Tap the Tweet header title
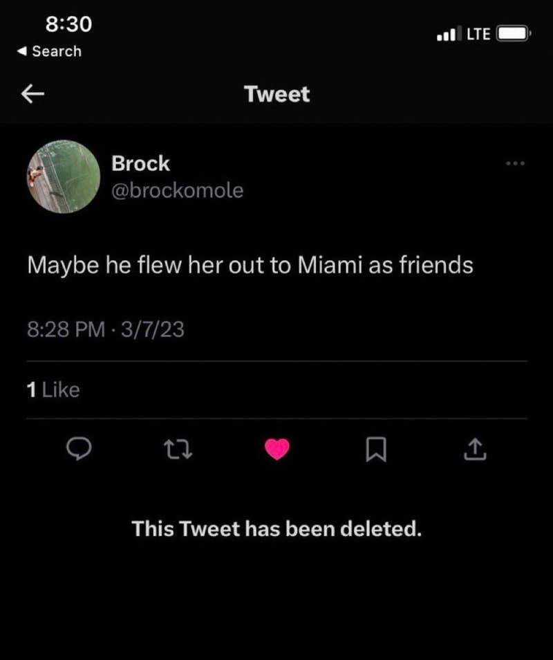The height and width of the screenshot is (660, 553). point(276,94)
